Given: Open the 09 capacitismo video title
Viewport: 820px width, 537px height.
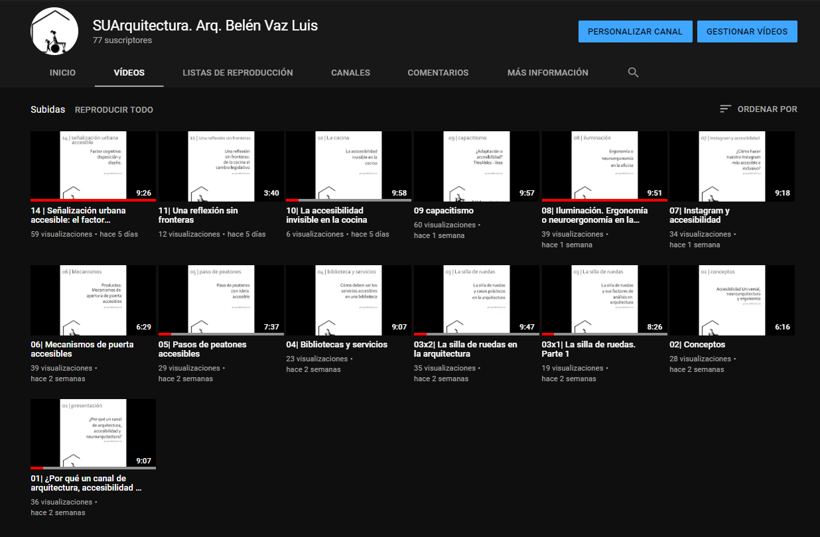Looking at the screenshot, I should pos(444,211).
